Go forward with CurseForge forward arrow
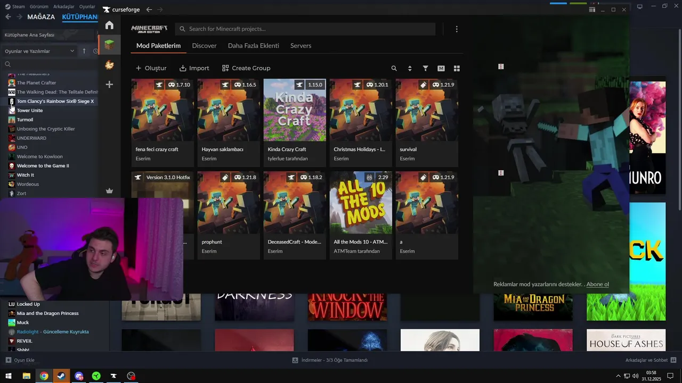This screenshot has height=383, width=682. [160, 10]
